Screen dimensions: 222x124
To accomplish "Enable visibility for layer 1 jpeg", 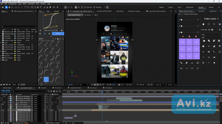I will click(x=2, y=97).
